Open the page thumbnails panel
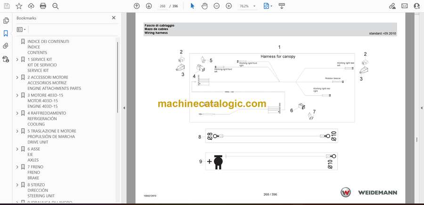This screenshot has height=205, width=424. point(6,21)
